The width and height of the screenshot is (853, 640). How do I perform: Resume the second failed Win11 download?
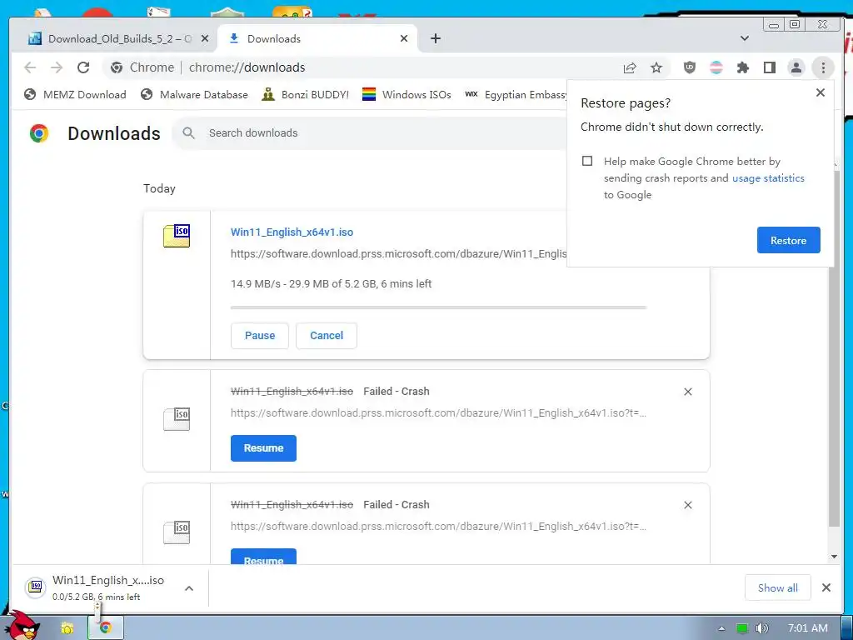263,557
